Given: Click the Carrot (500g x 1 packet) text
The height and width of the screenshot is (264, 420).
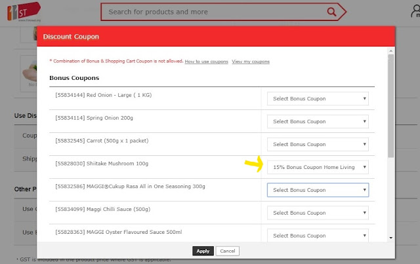Looking at the screenshot, I should pyautogui.click(x=102, y=141).
